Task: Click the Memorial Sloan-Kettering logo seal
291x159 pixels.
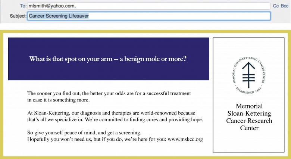Action: (x=249, y=75)
